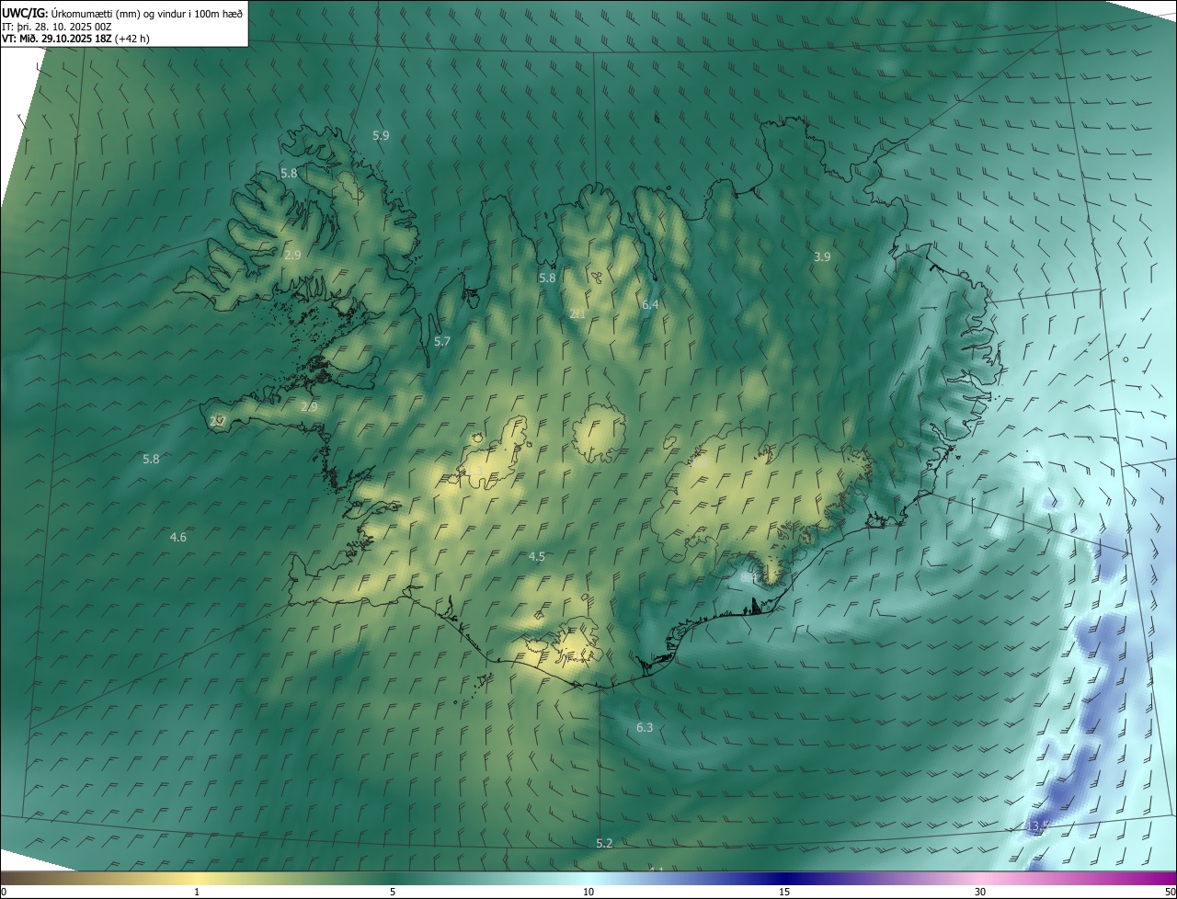1177x899 pixels.
Task: Click the 0 label on the color scale
Action: click(x=4, y=892)
